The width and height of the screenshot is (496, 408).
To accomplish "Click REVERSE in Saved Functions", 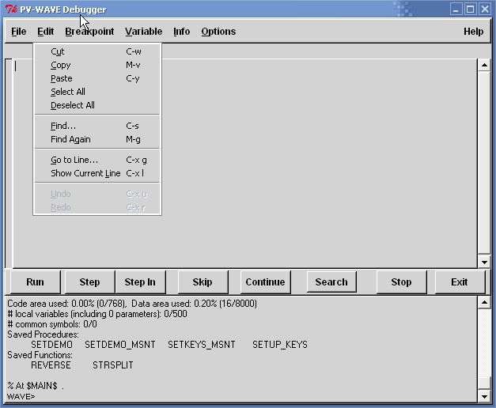I will [x=51, y=365].
